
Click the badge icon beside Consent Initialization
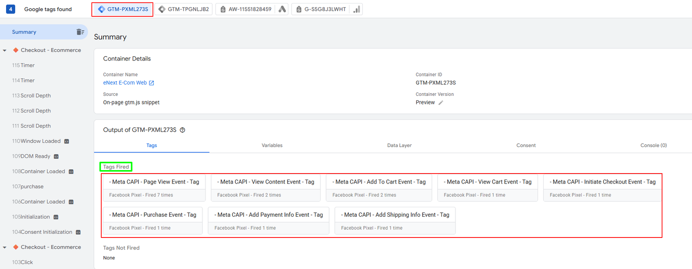[78, 232]
